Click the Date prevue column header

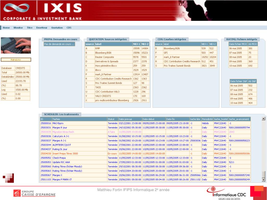point(130,119)
